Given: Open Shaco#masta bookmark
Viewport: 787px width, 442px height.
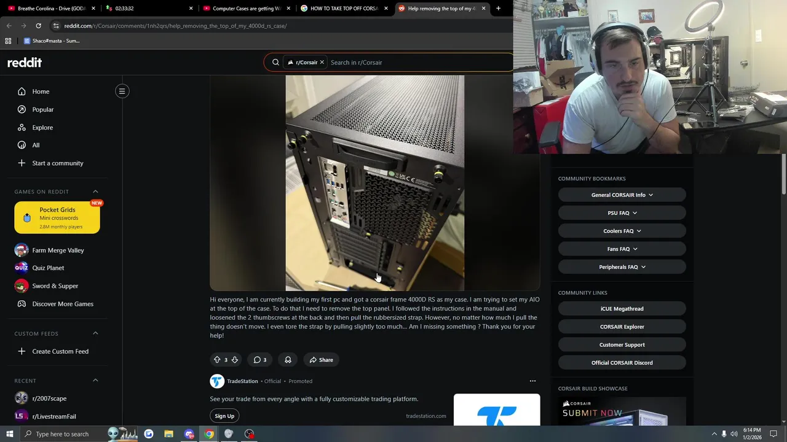Looking at the screenshot, I should coord(52,41).
